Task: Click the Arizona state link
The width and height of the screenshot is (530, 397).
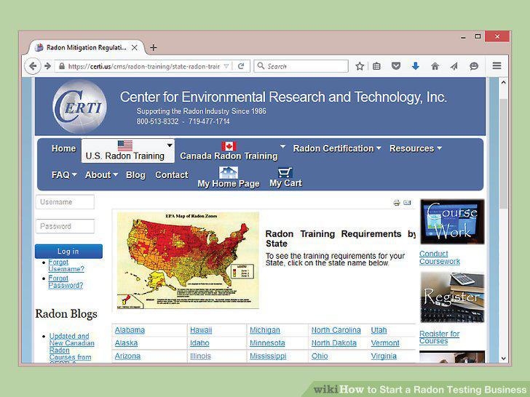Action: (128, 356)
